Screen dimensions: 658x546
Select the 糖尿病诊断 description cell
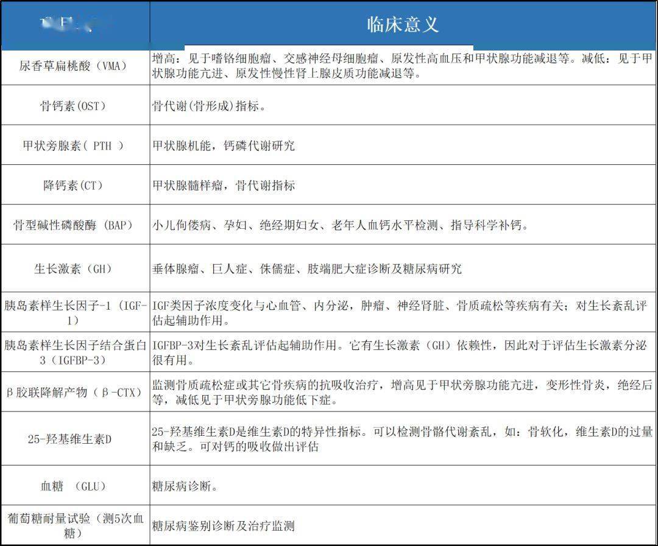point(403,485)
